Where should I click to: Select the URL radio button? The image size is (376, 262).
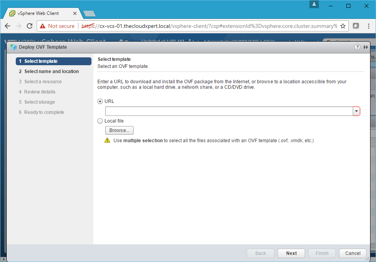[100, 101]
